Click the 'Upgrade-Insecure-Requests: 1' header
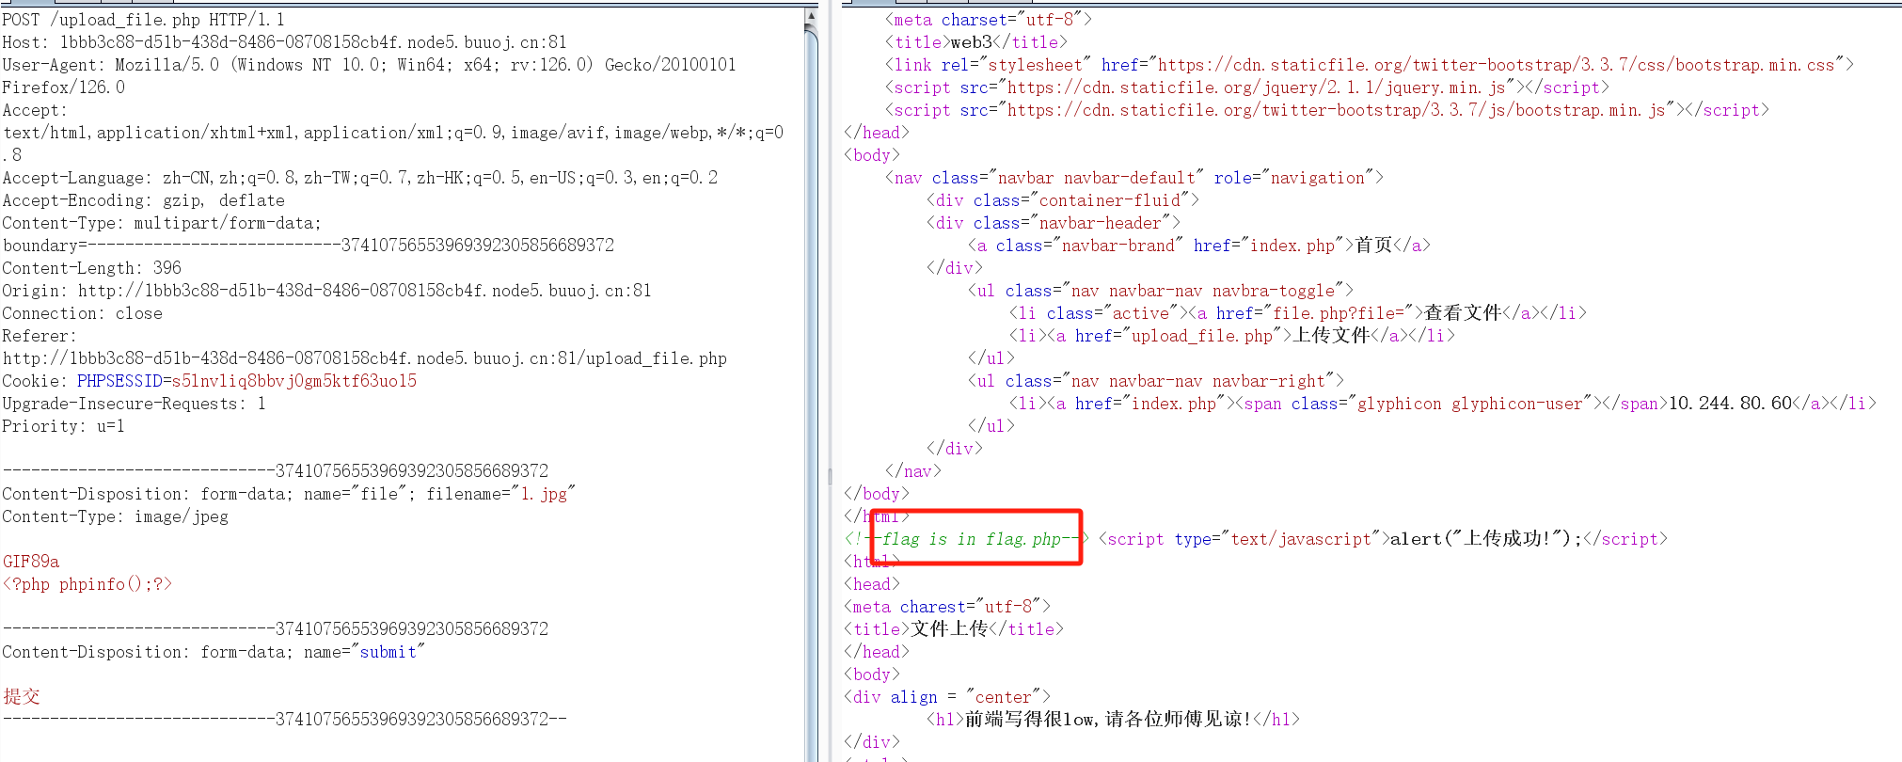This screenshot has width=1902, height=762. click(x=134, y=404)
